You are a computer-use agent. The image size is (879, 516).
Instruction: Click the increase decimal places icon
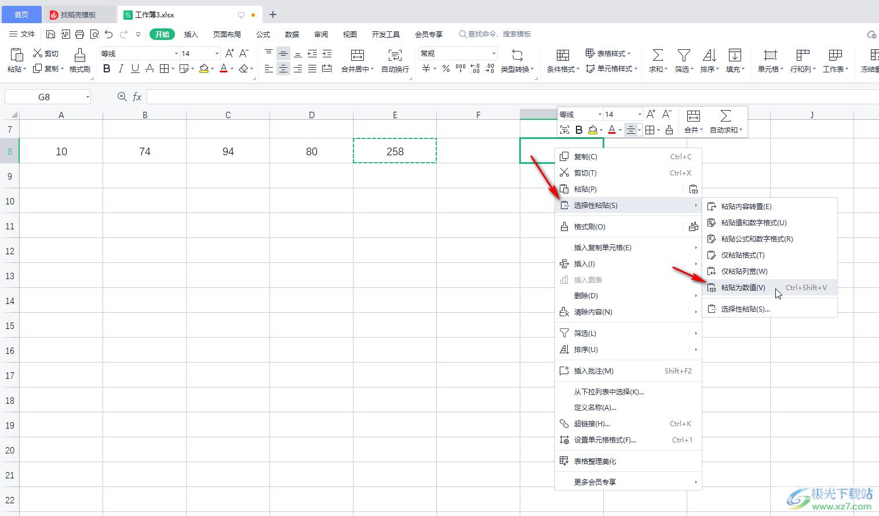475,69
